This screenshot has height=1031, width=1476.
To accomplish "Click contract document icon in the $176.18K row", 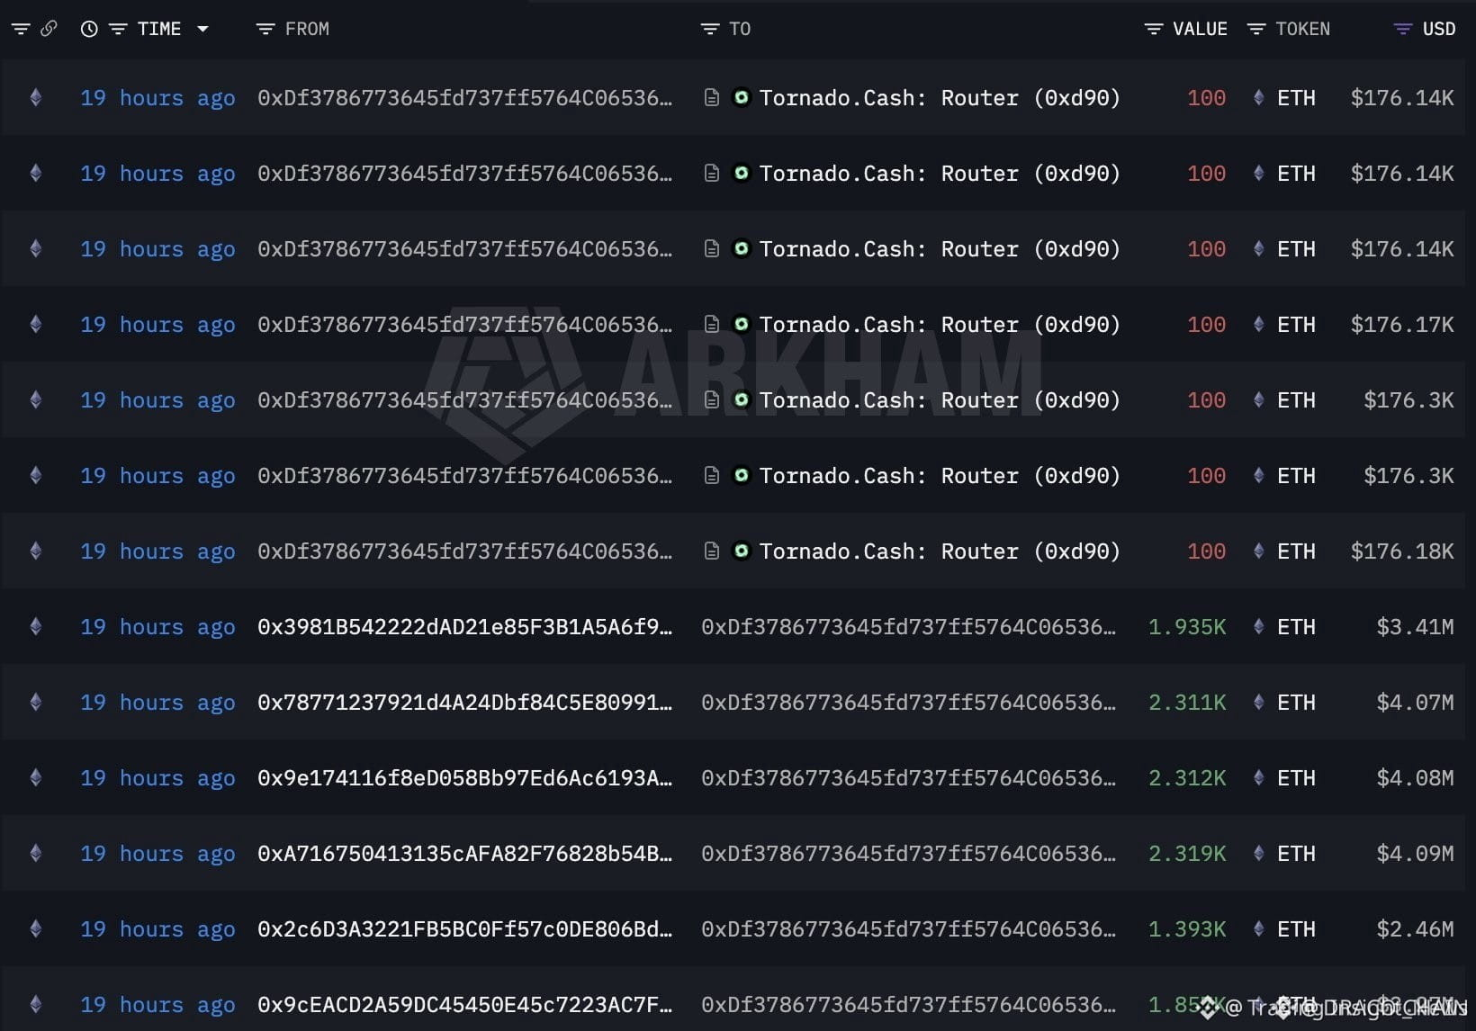I will (711, 551).
